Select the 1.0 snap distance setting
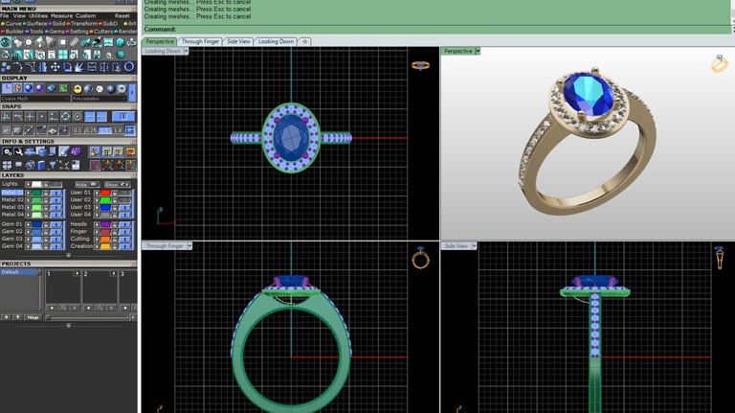 point(118,130)
